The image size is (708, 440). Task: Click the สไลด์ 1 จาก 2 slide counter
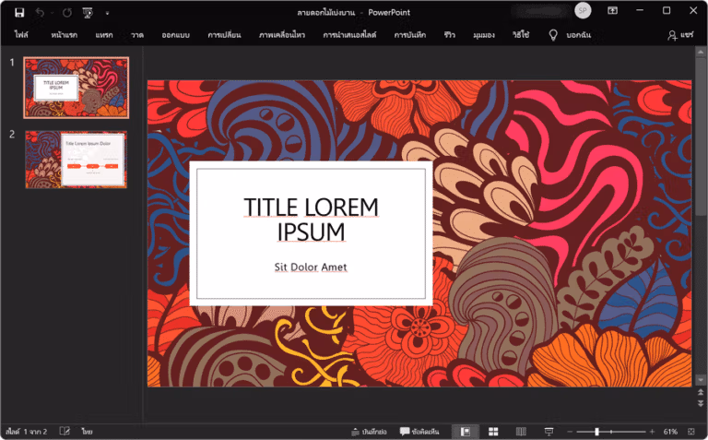point(26,432)
